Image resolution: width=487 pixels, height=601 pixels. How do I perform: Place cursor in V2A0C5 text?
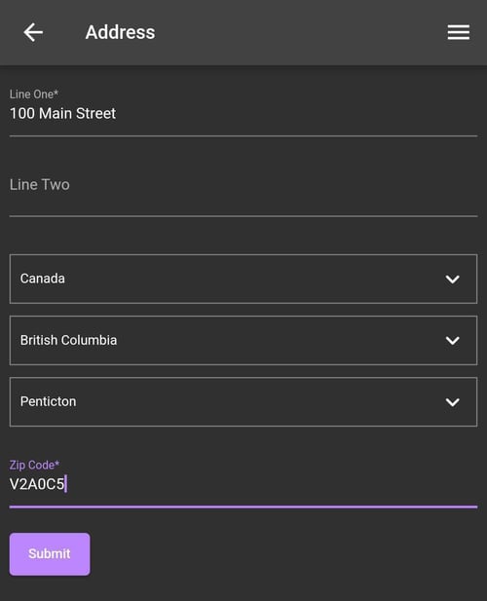(x=37, y=484)
